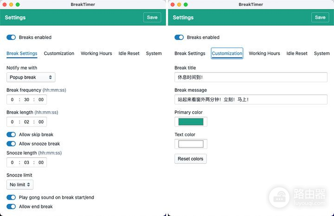Select Idle Reset tab in right window
The height and width of the screenshot is (216, 334).
[296, 53]
